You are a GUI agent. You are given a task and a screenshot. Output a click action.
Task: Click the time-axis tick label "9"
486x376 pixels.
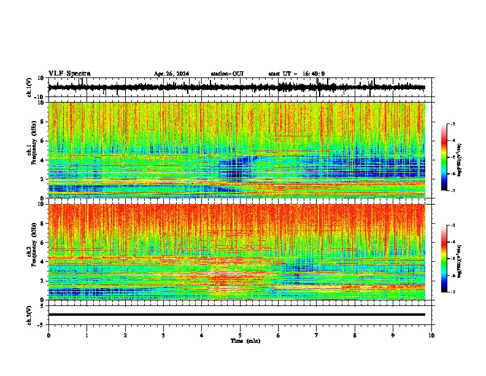click(393, 335)
